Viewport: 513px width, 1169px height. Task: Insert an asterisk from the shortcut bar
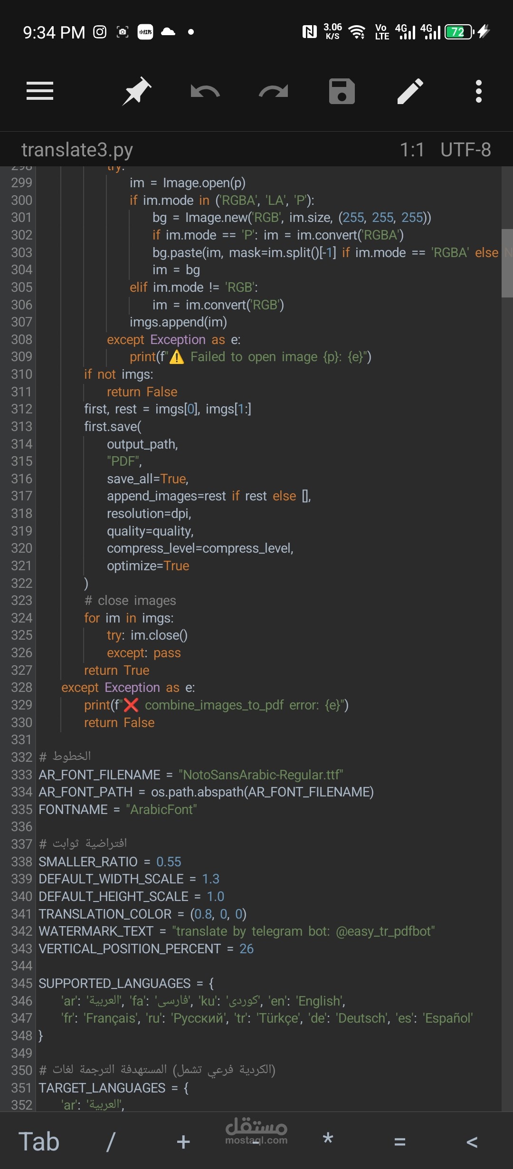pyautogui.click(x=328, y=1140)
